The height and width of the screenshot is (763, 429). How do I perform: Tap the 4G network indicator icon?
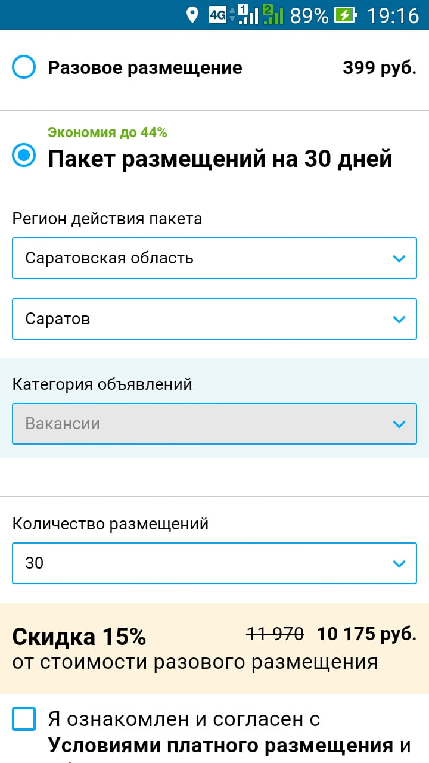(218, 15)
